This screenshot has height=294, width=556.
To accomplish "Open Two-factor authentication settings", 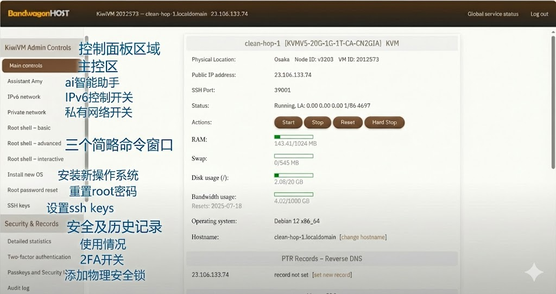I will [x=39, y=257].
